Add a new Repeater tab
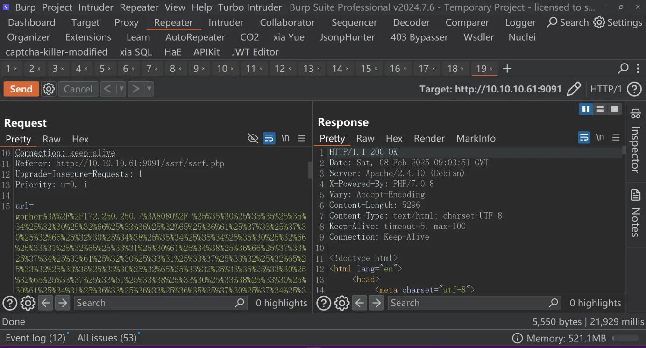The image size is (646, 348). tap(507, 69)
